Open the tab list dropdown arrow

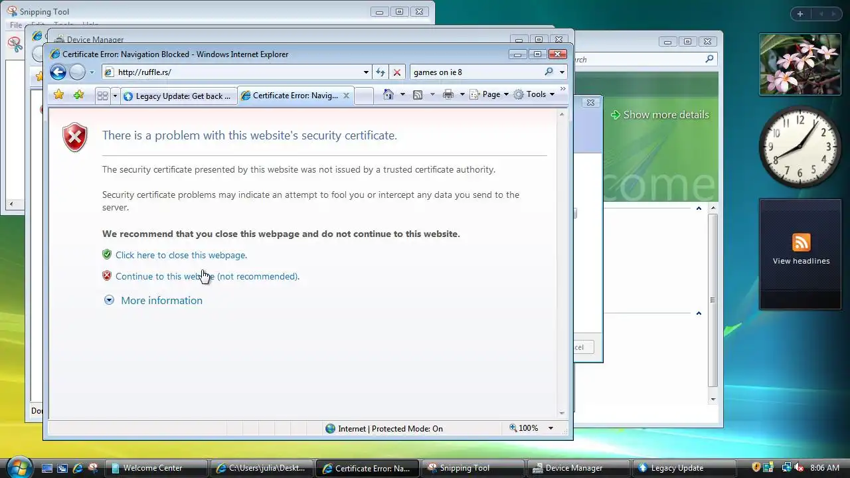pos(114,96)
